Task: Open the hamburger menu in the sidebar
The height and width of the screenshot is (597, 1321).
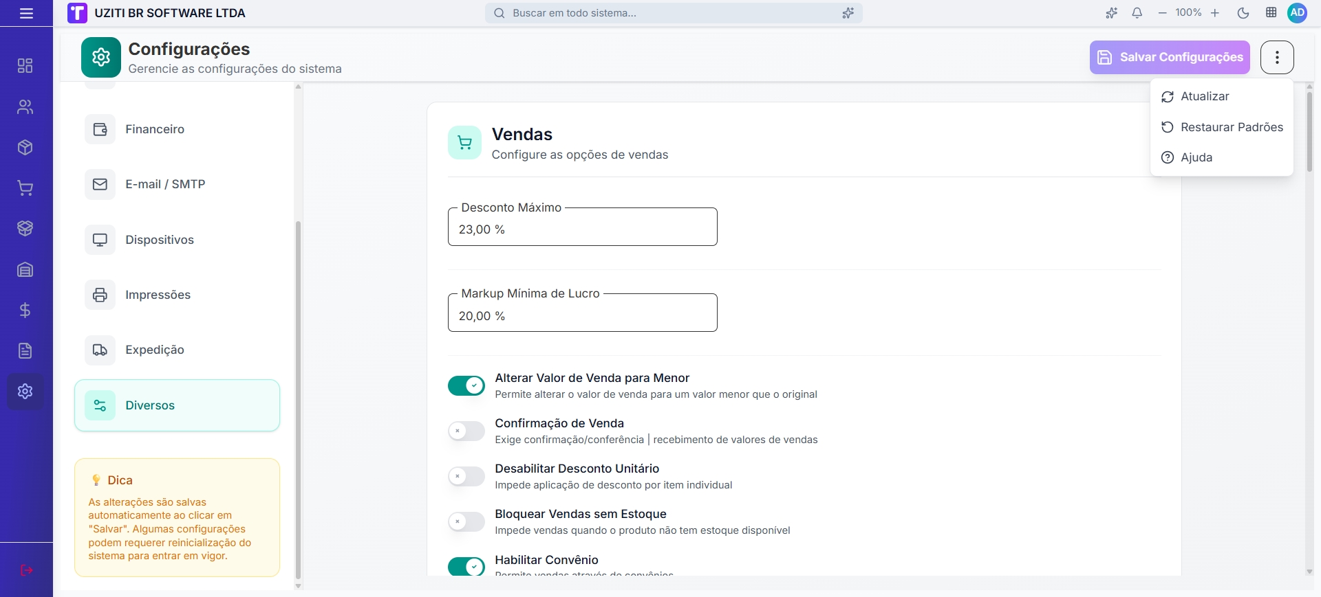Action: pyautogui.click(x=26, y=13)
